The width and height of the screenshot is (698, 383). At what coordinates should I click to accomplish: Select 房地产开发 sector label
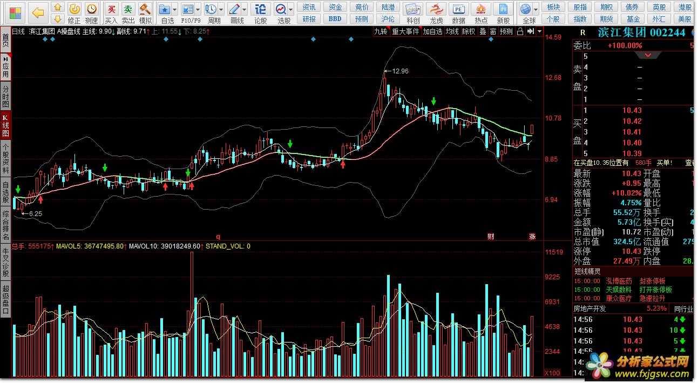point(590,308)
